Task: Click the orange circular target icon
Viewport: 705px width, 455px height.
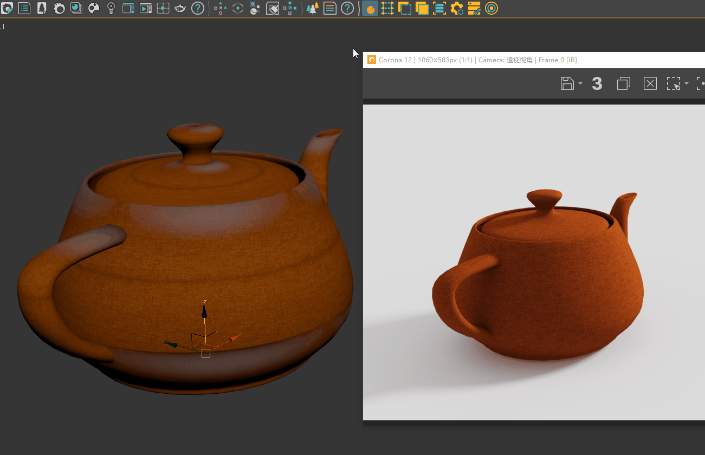Action: click(x=491, y=8)
